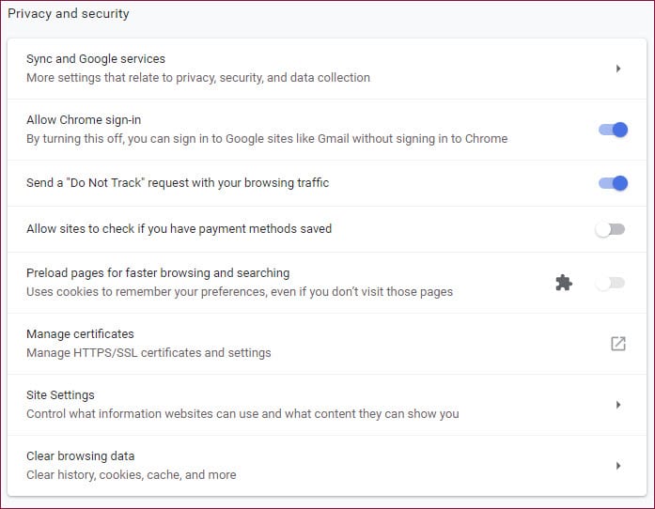
Task: Click "Manage HTTPS/SSL certificates and settings" description
Action: tap(148, 353)
